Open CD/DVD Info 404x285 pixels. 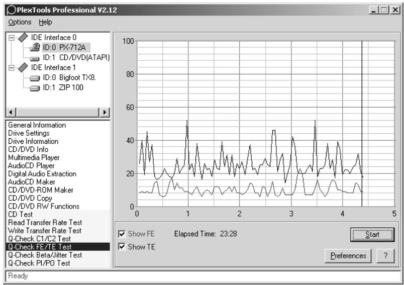28,149
